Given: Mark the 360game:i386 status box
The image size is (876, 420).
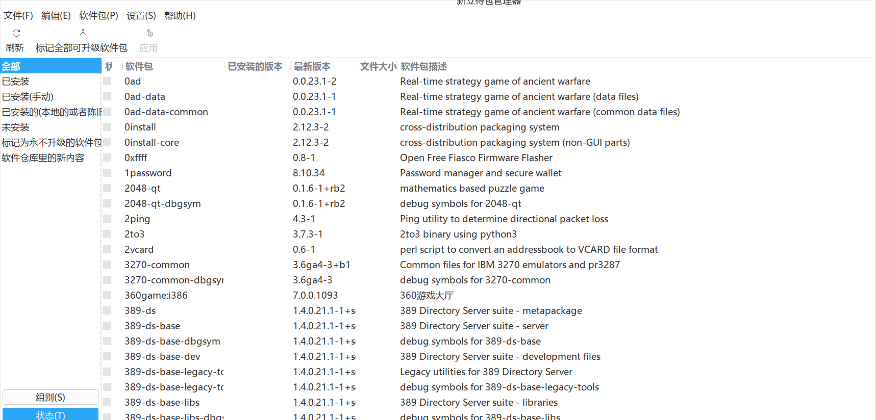Looking at the screenshot, I should [x=107, y=295].
